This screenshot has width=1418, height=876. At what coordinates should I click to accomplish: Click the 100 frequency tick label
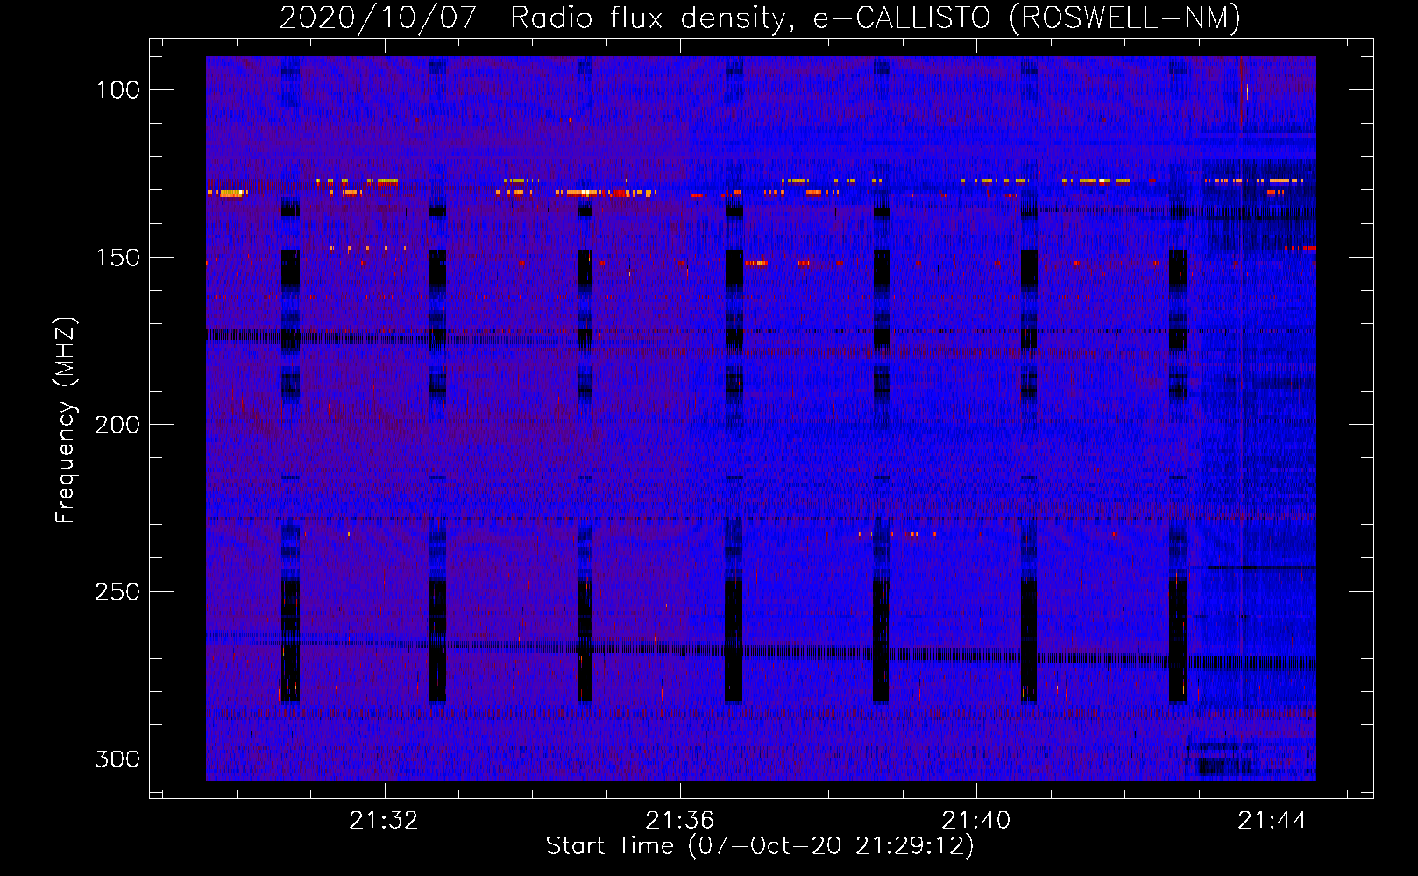coord(117,90)
